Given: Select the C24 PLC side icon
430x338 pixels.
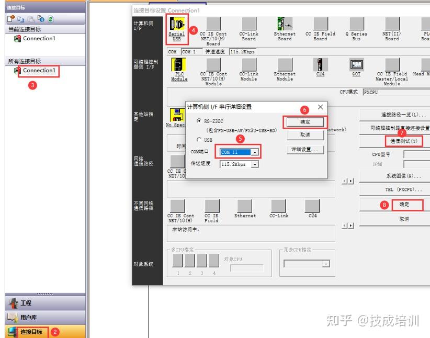Looking at the screenshot, I should (320, 64).
